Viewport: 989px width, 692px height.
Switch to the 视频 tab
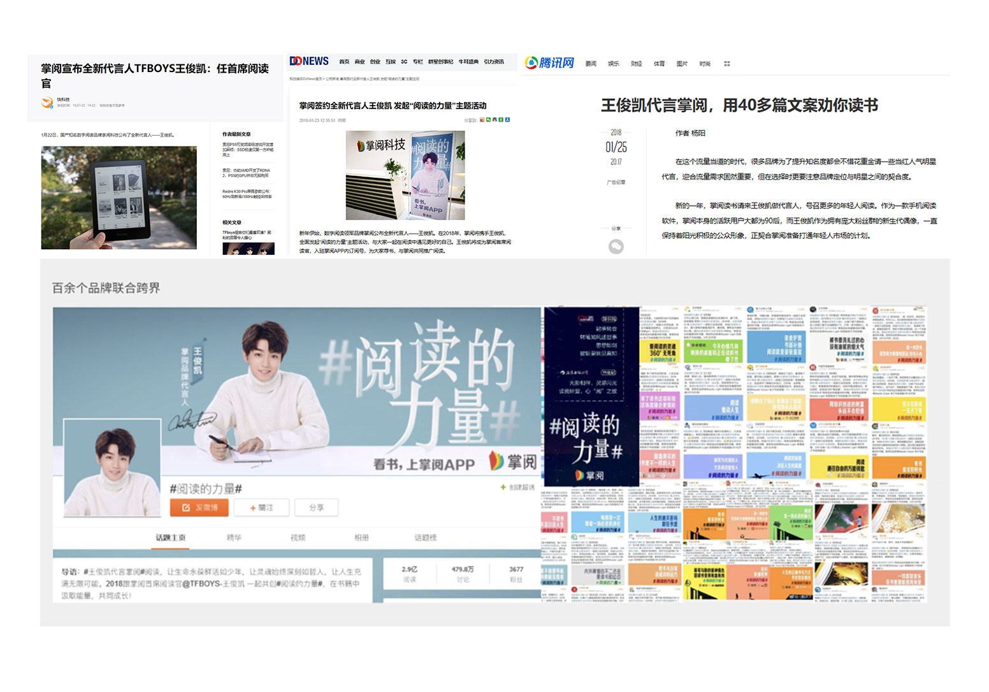pyautogui.click(x=298, y=538)
